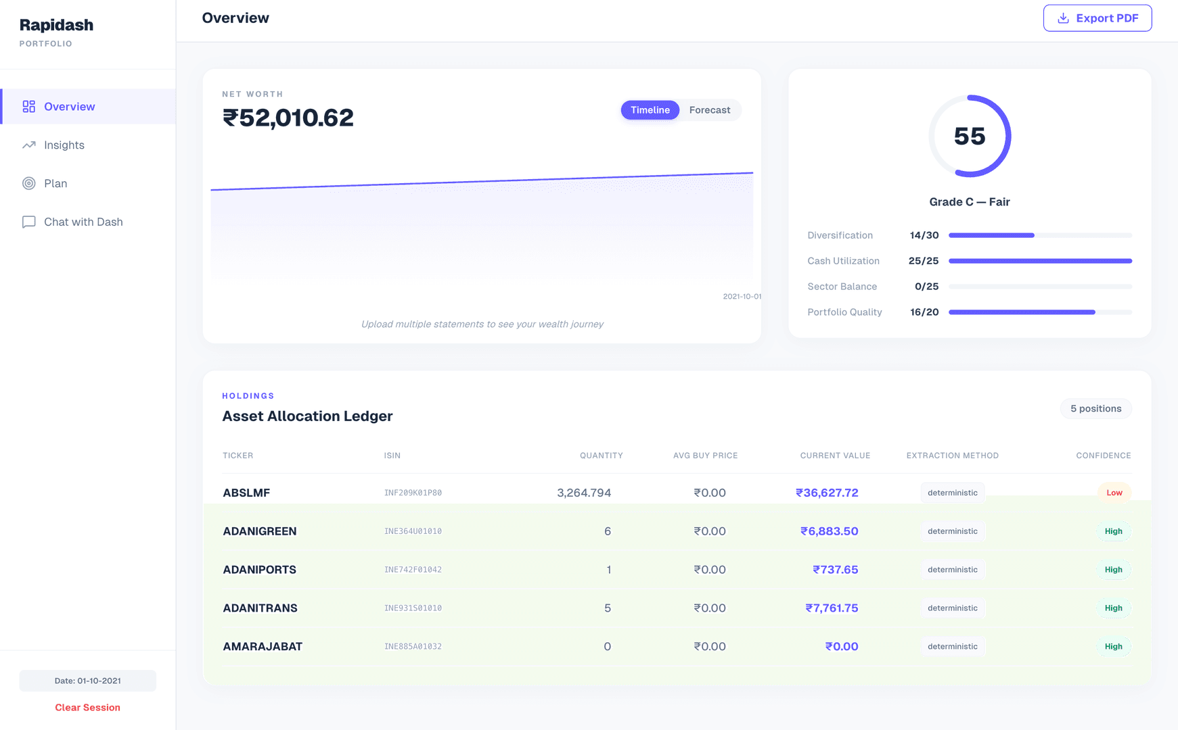The height and width of the screenshot is (730, 1178).
Task: Click quantity 3,264.794
Action: pos(584,493)
